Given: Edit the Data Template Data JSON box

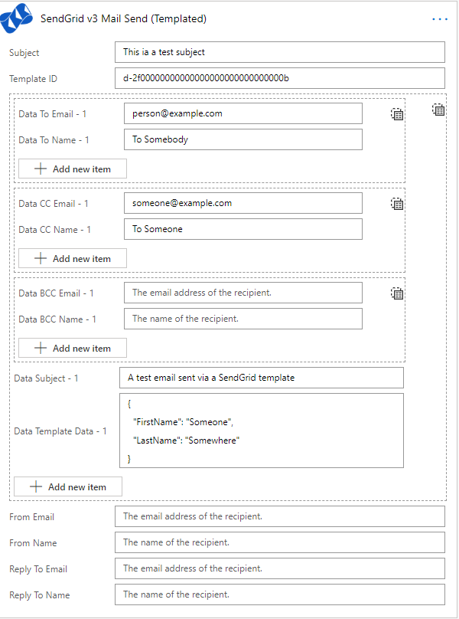Looking at the screenshot, I should (x=262, y=431).
